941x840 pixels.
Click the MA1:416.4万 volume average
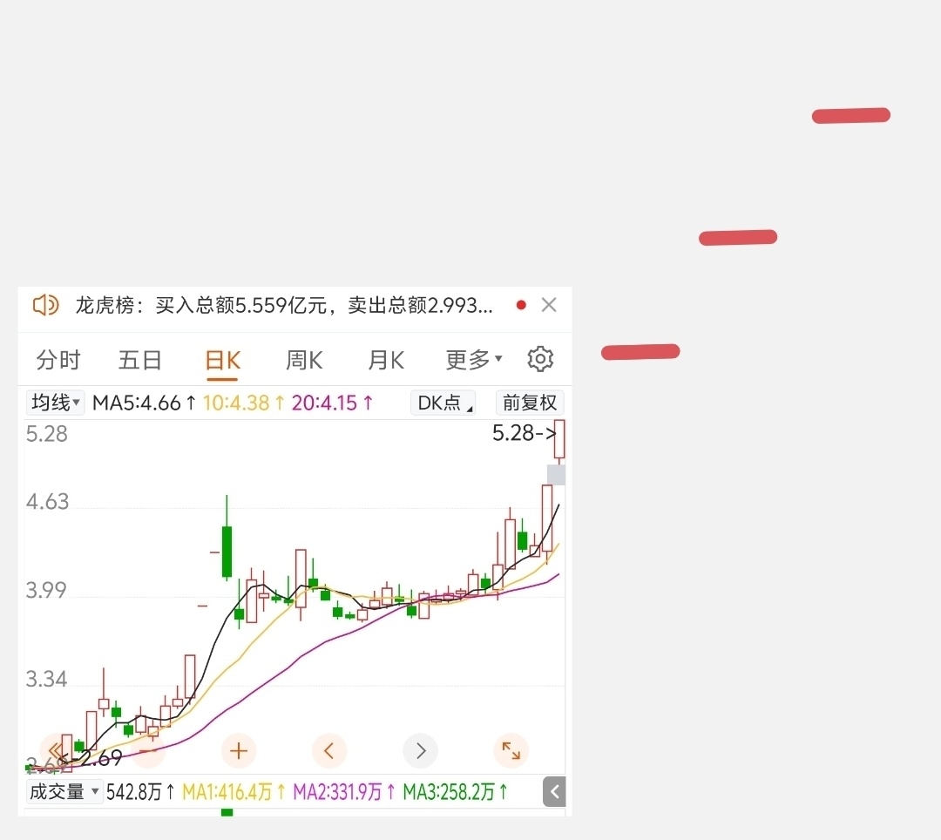pos(234,792)
